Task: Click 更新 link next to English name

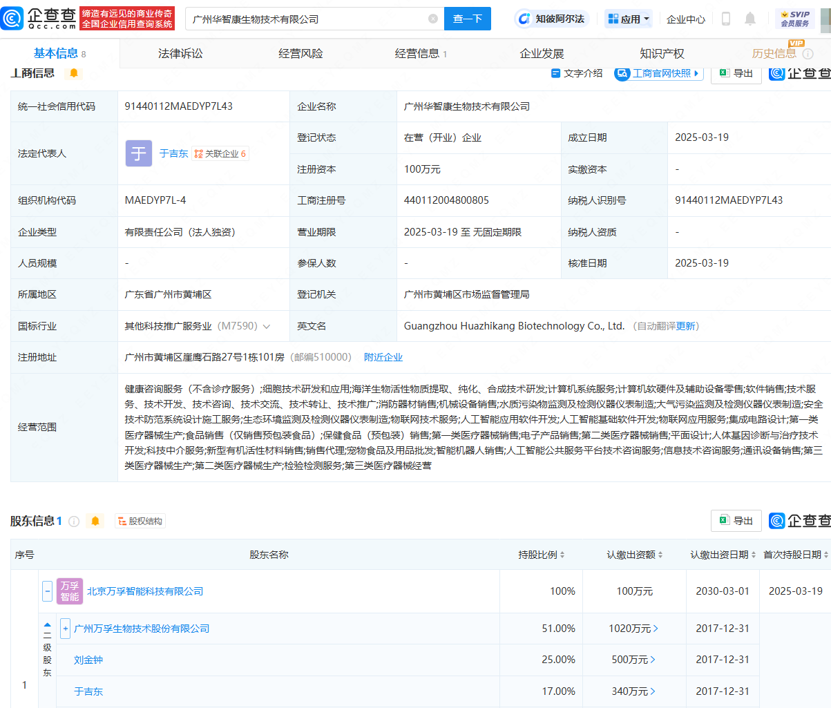Action: click(x=685, y=326)
